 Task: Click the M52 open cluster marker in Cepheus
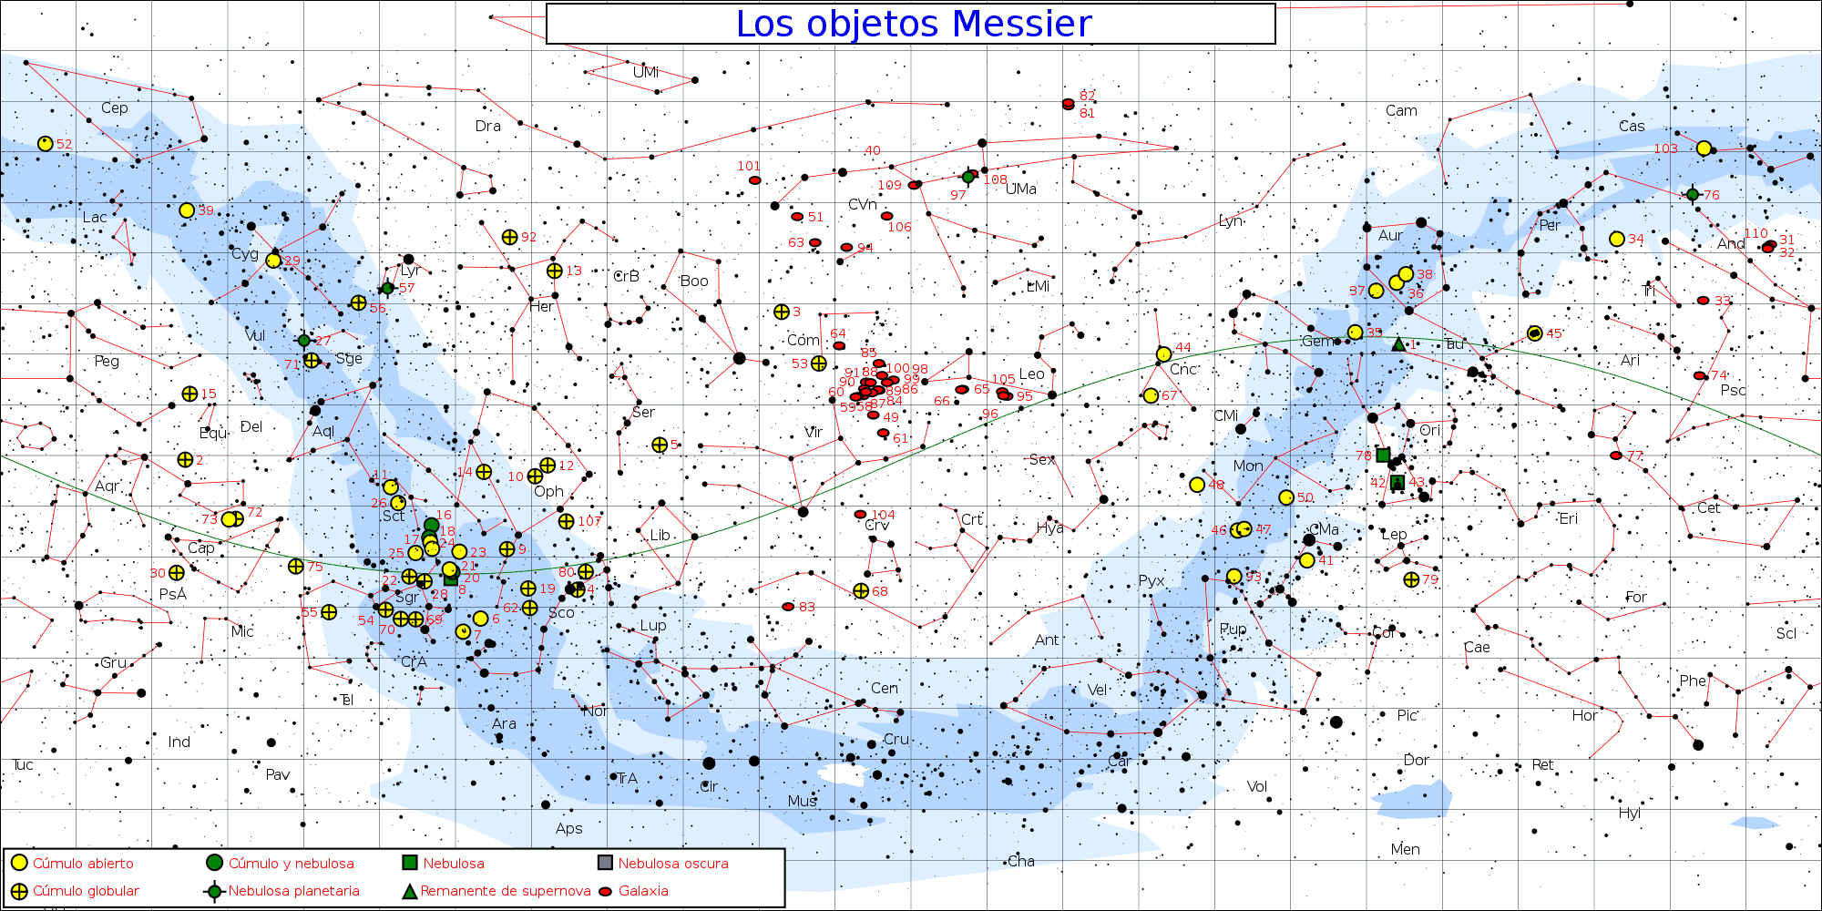46,143
